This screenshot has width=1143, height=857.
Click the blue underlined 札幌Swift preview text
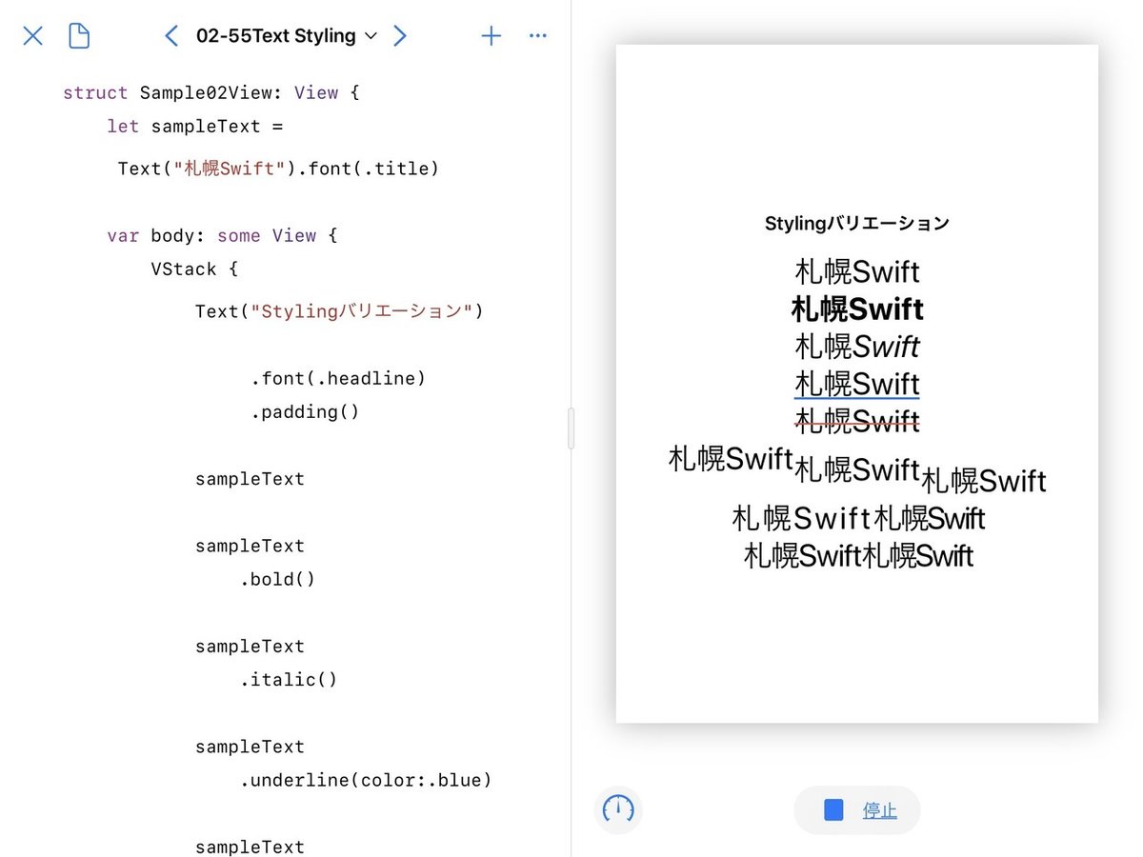click(857, 384)
